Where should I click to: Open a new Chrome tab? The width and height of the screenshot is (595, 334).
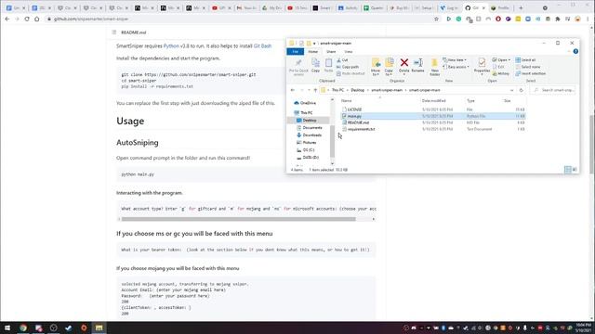[x=521, y=8]
